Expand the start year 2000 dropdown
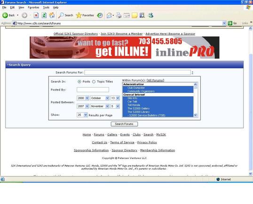The width and height of the screenshot is (253, 204). 83,98
